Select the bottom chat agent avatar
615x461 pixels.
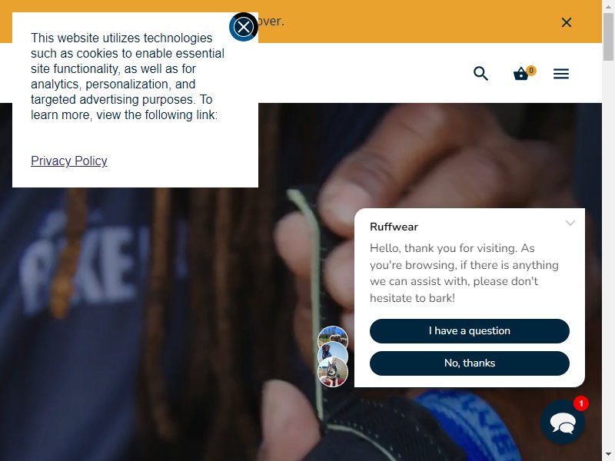coord(333,372)
